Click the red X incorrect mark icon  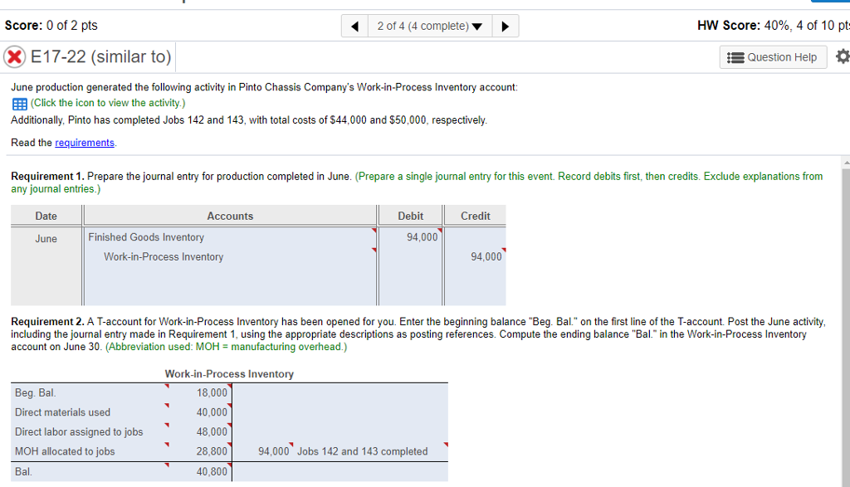[x=15, y=56]
